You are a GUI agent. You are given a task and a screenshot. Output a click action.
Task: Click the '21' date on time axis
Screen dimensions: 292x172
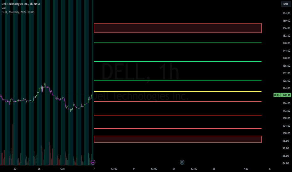coord(174,169)
